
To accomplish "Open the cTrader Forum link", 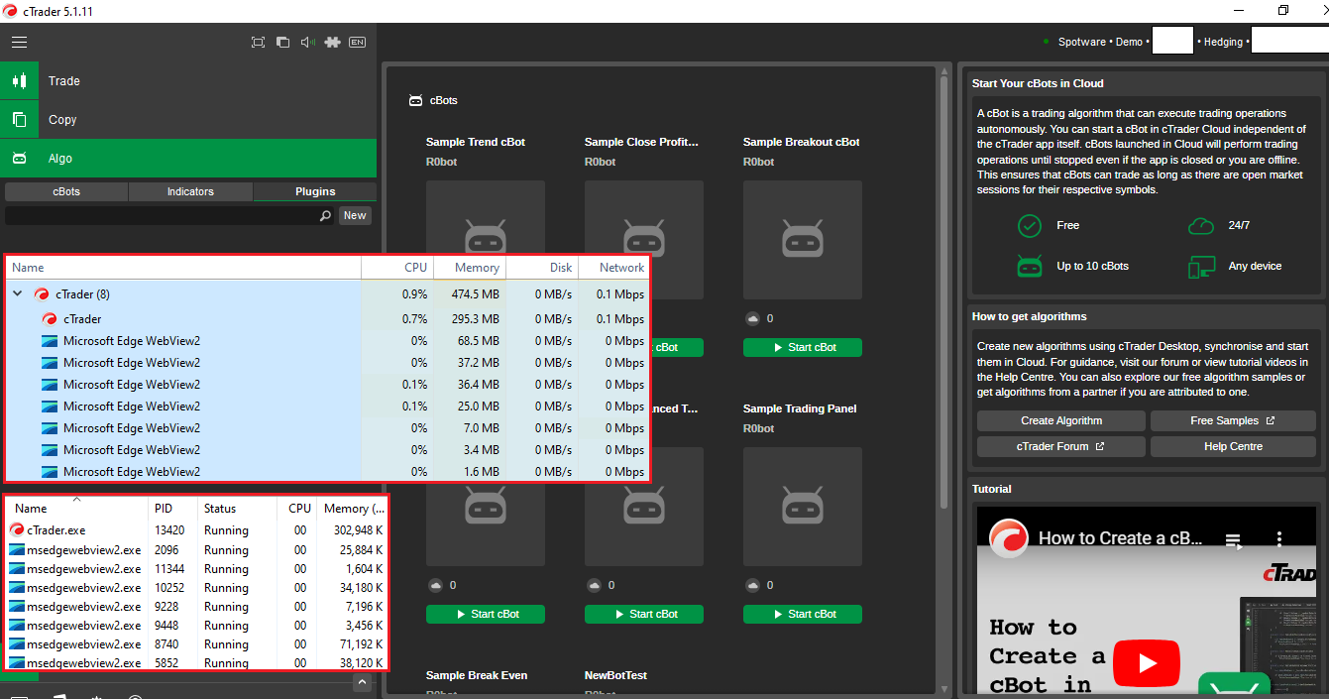I will click(1061, 446).
